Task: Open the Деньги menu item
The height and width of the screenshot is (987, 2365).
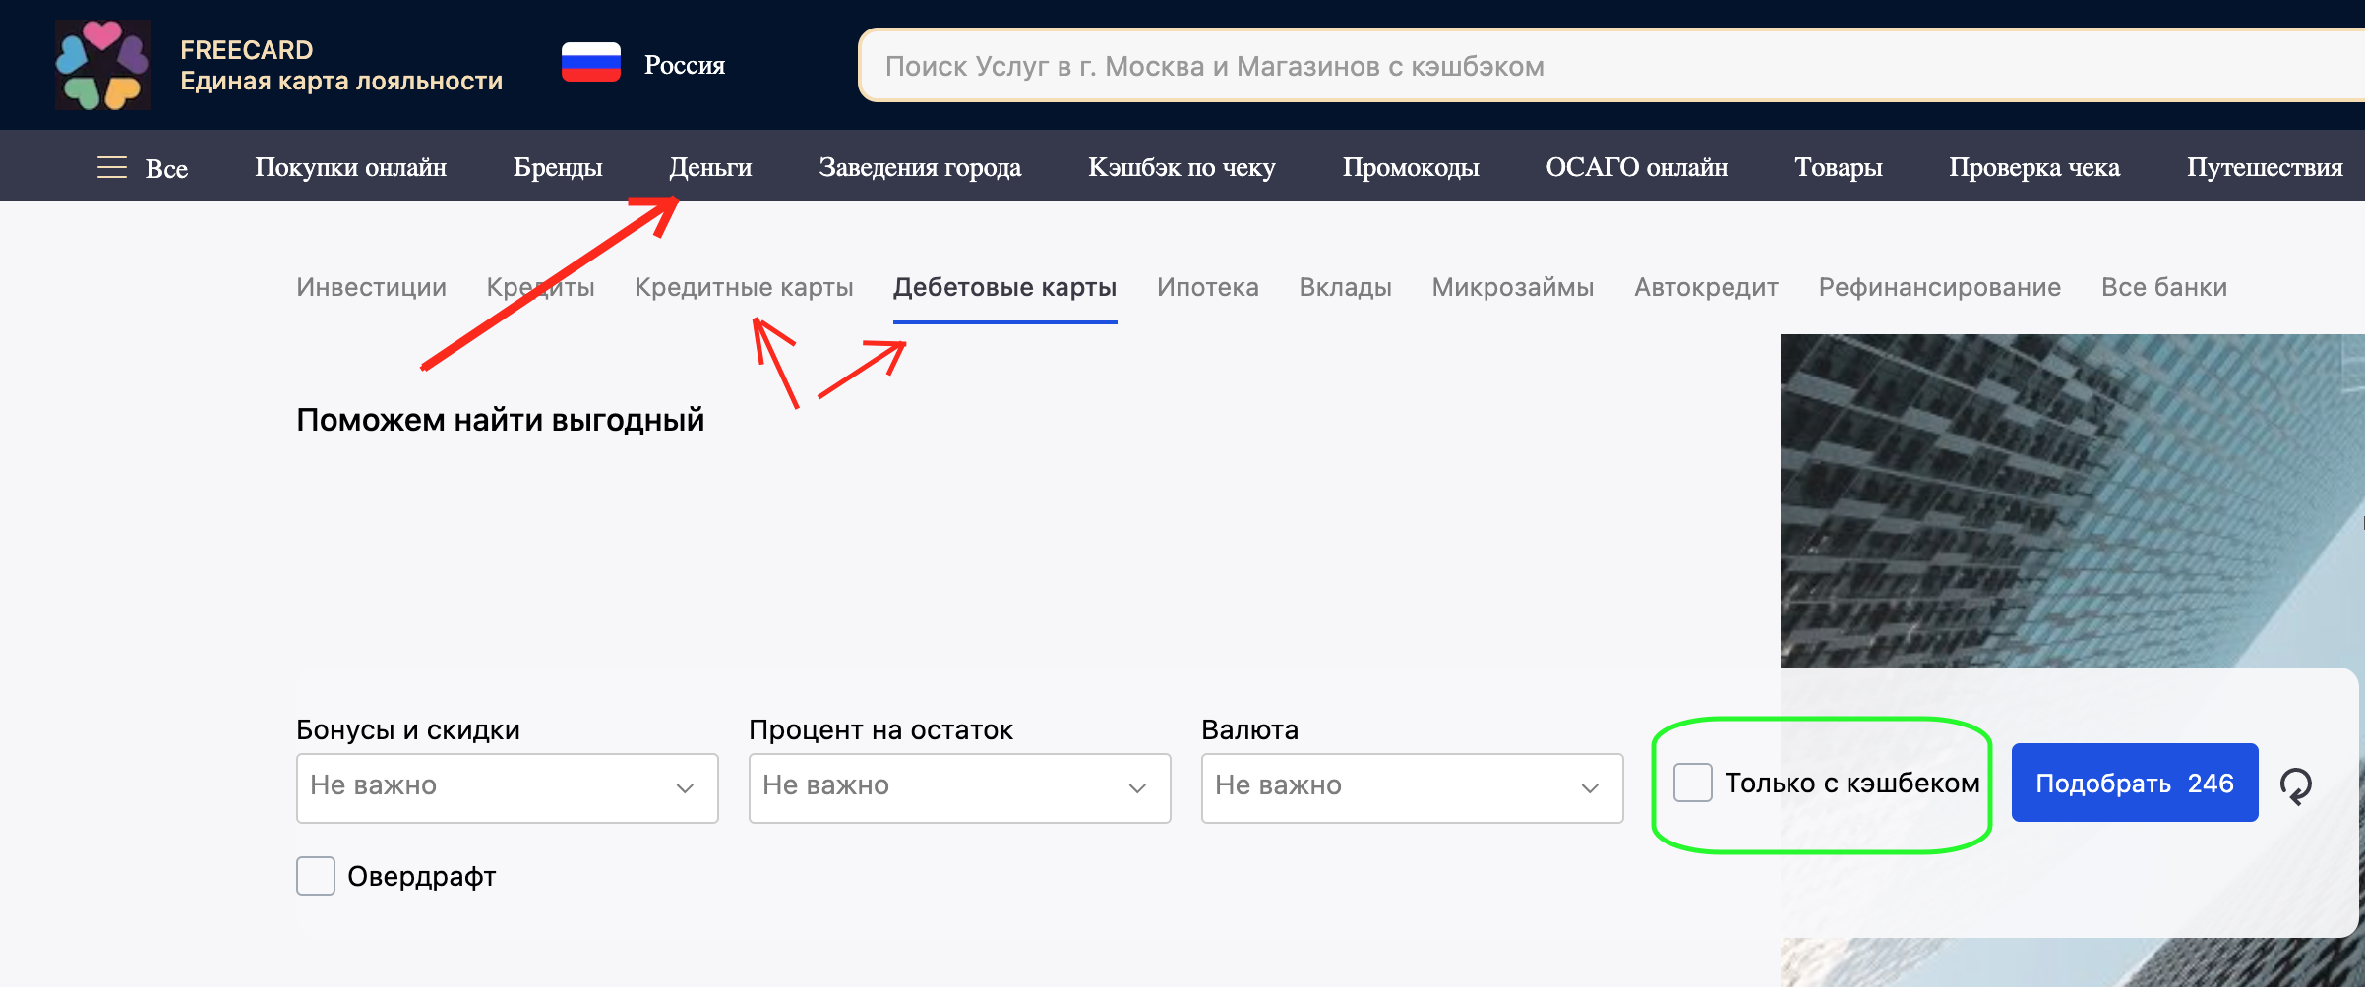Action: coord(710,167)
